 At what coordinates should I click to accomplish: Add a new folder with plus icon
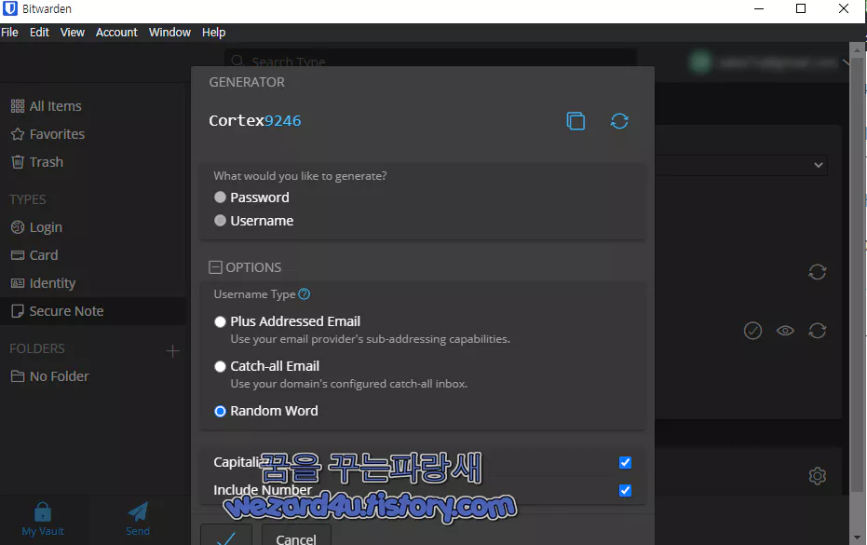click(172, 351)
